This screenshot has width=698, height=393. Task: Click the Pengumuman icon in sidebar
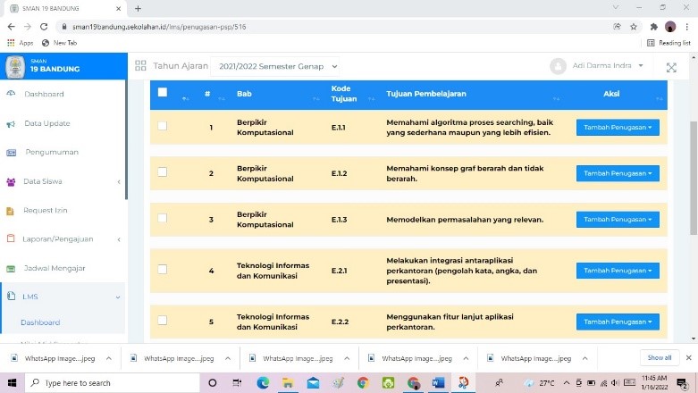click(x=11, y=153)
